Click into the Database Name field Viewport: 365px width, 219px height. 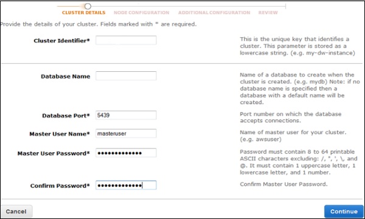[x=126, y=76]
